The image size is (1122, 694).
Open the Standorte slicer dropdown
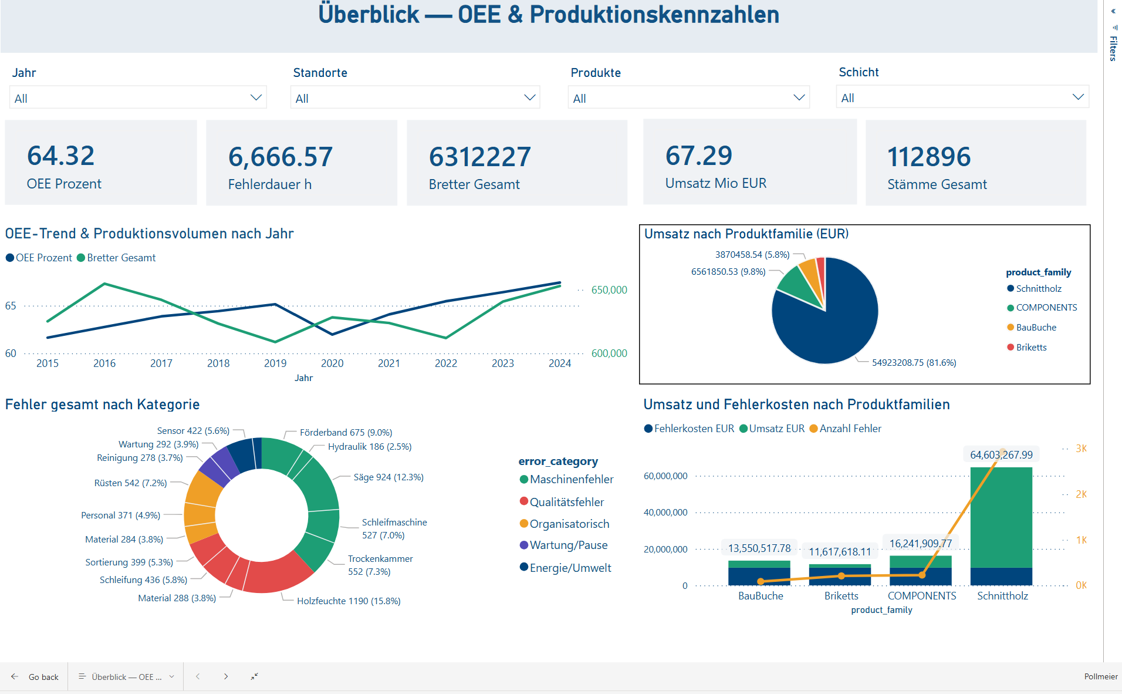[529, 97]
